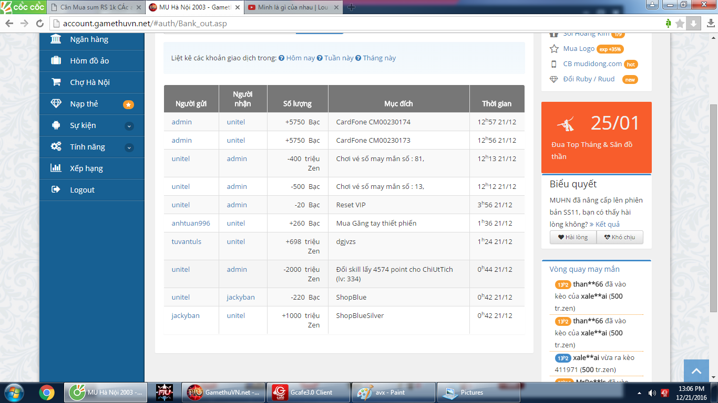Screen dimensions: 718x403
Task: Click the Logout arrow icon
Action: click(56, 190)
